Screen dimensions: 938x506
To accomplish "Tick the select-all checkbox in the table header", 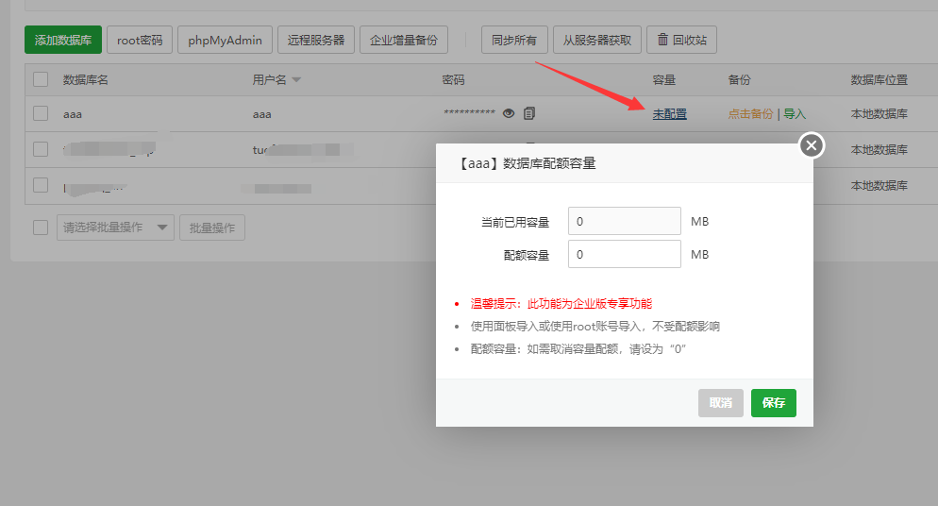I will [x=41, y=79].
